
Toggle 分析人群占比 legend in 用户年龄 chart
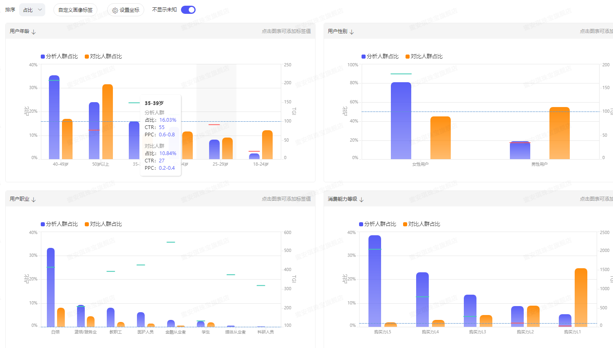[x=59, y=57]
